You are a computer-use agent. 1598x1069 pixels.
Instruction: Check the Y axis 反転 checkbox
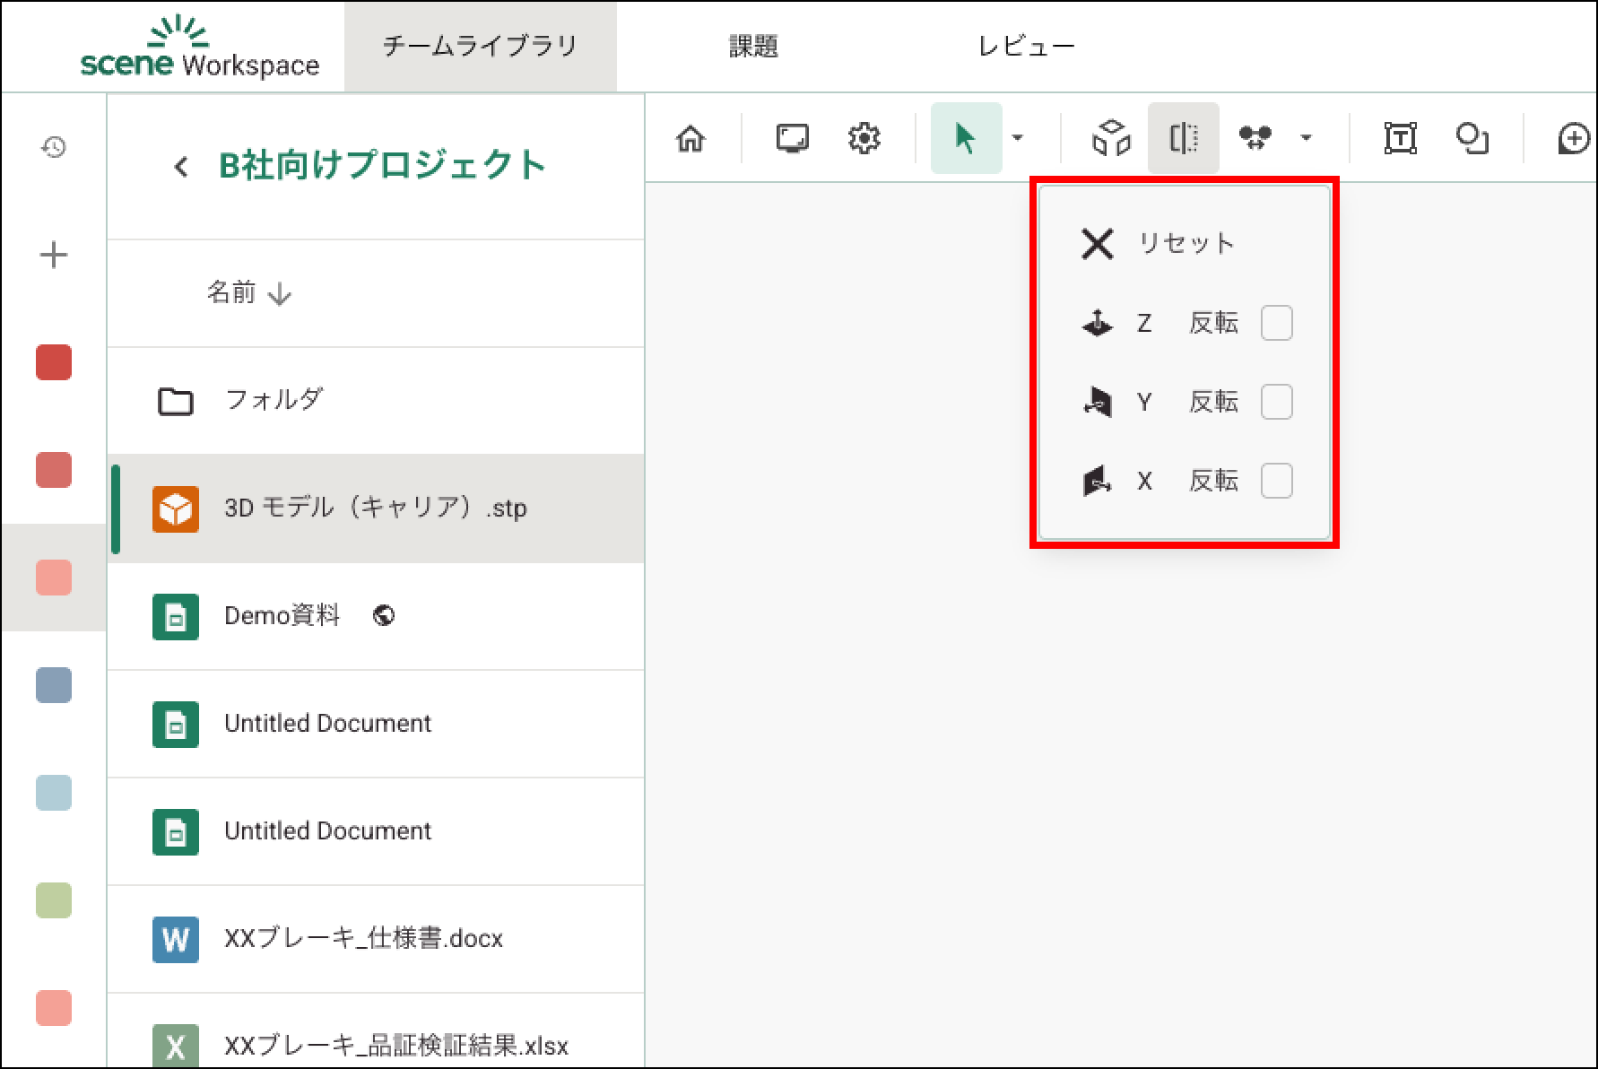1276,402
